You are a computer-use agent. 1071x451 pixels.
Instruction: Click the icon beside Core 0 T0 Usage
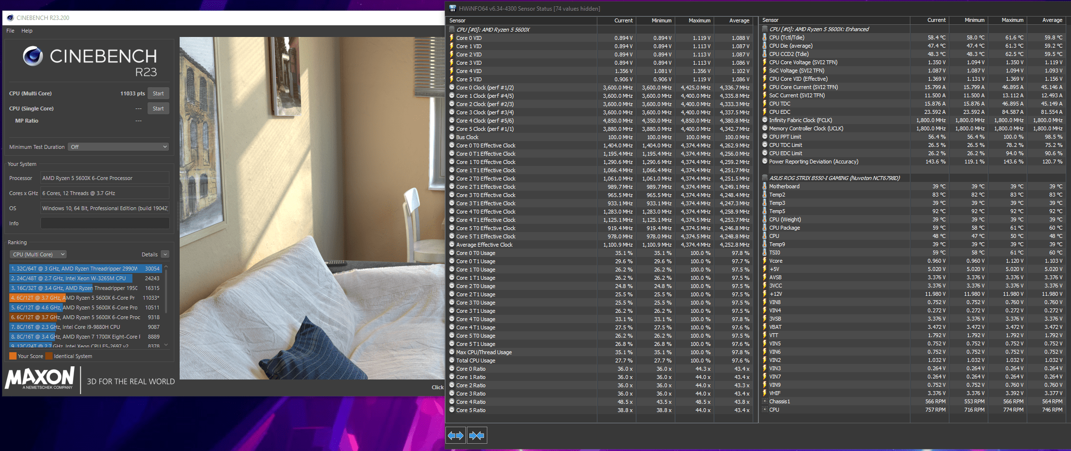452,253
